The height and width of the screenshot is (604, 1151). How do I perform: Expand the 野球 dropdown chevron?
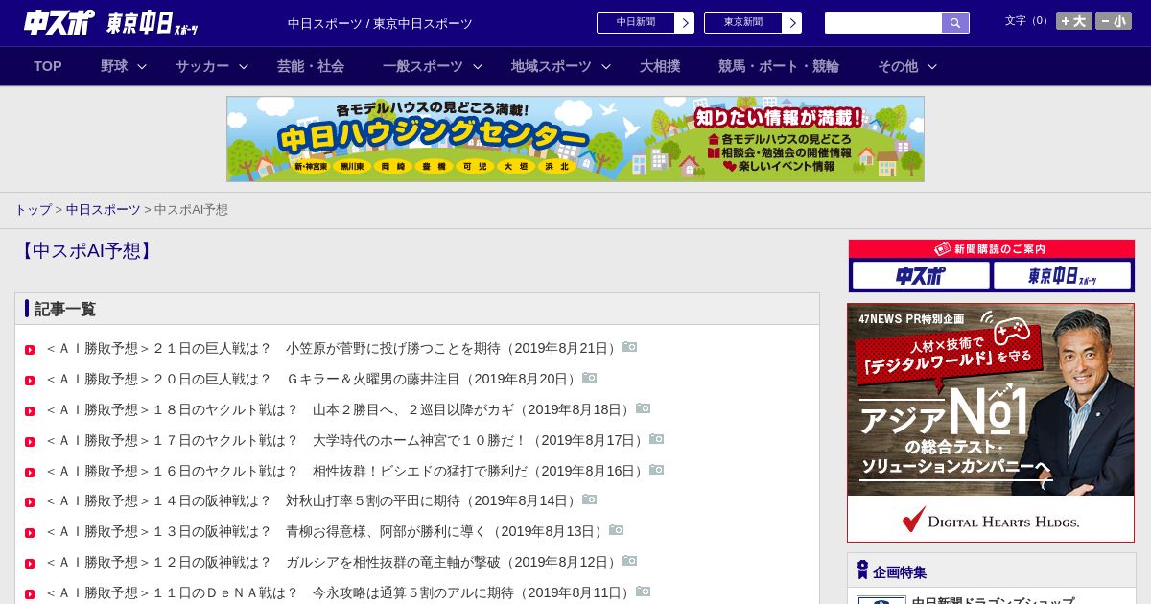tap(142, 67)
